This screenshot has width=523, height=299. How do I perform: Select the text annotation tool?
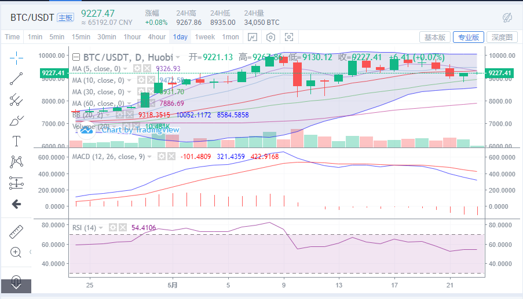[x=16, y=141]
